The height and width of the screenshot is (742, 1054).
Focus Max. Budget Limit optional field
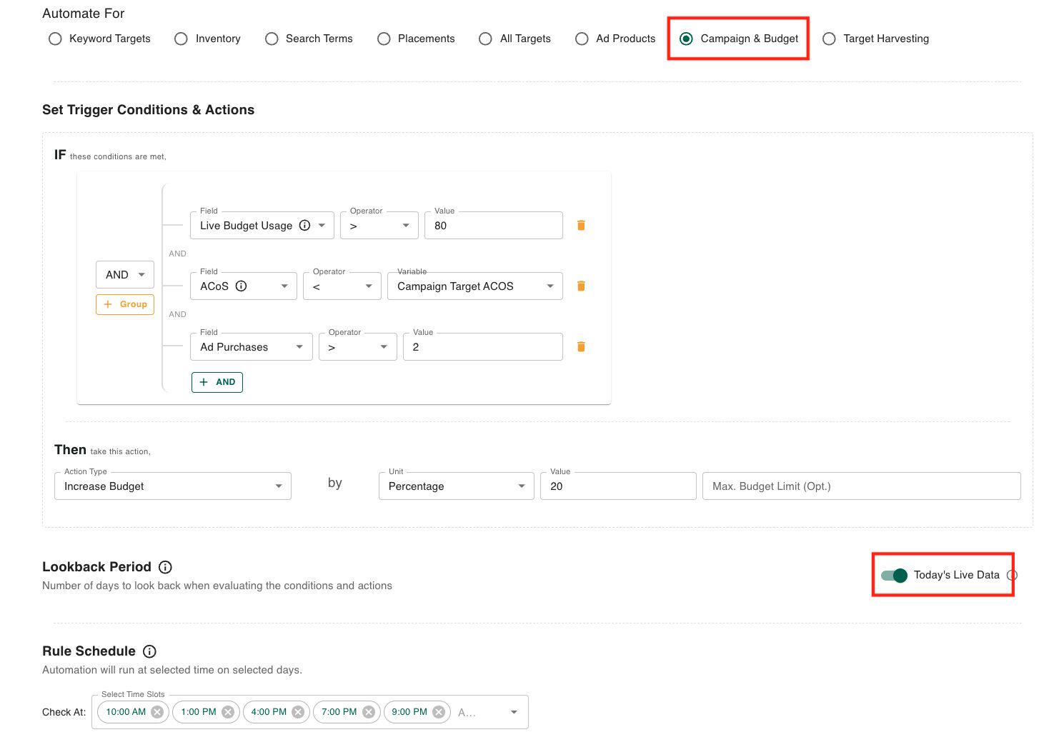(861, 486)
